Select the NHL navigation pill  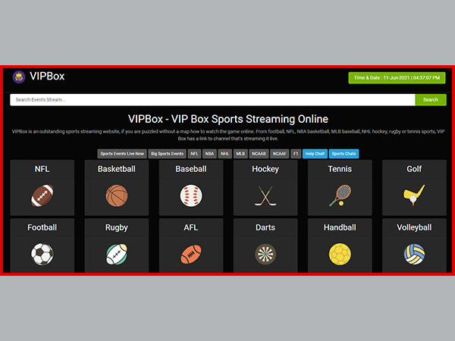[224, 154]
